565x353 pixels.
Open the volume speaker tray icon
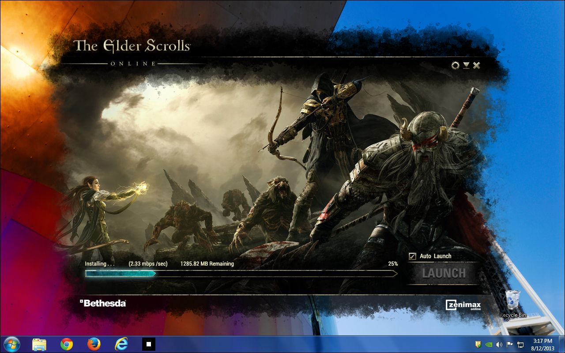tap(499, 344)
